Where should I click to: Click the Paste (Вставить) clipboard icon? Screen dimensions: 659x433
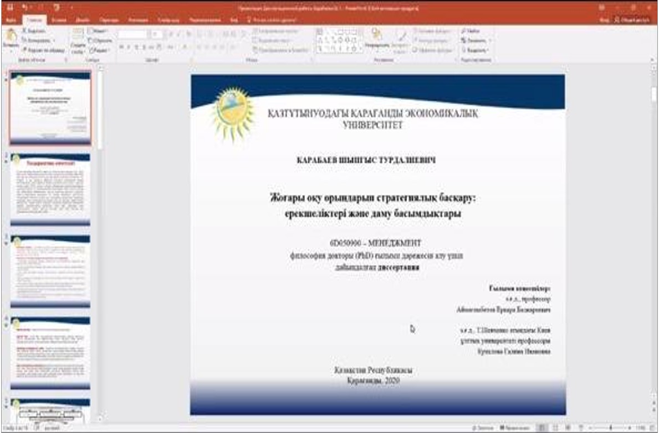click(x=10, y=38)
